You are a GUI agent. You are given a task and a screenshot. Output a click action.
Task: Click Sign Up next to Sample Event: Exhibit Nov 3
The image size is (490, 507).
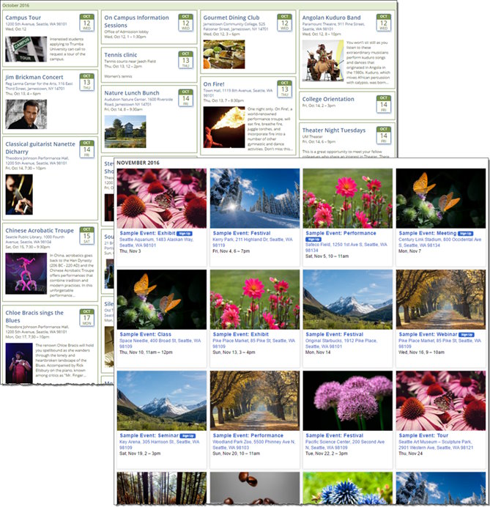pyautogui.click(x=185, y=234)
